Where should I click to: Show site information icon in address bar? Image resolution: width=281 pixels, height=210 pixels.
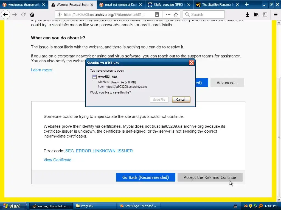60,14
